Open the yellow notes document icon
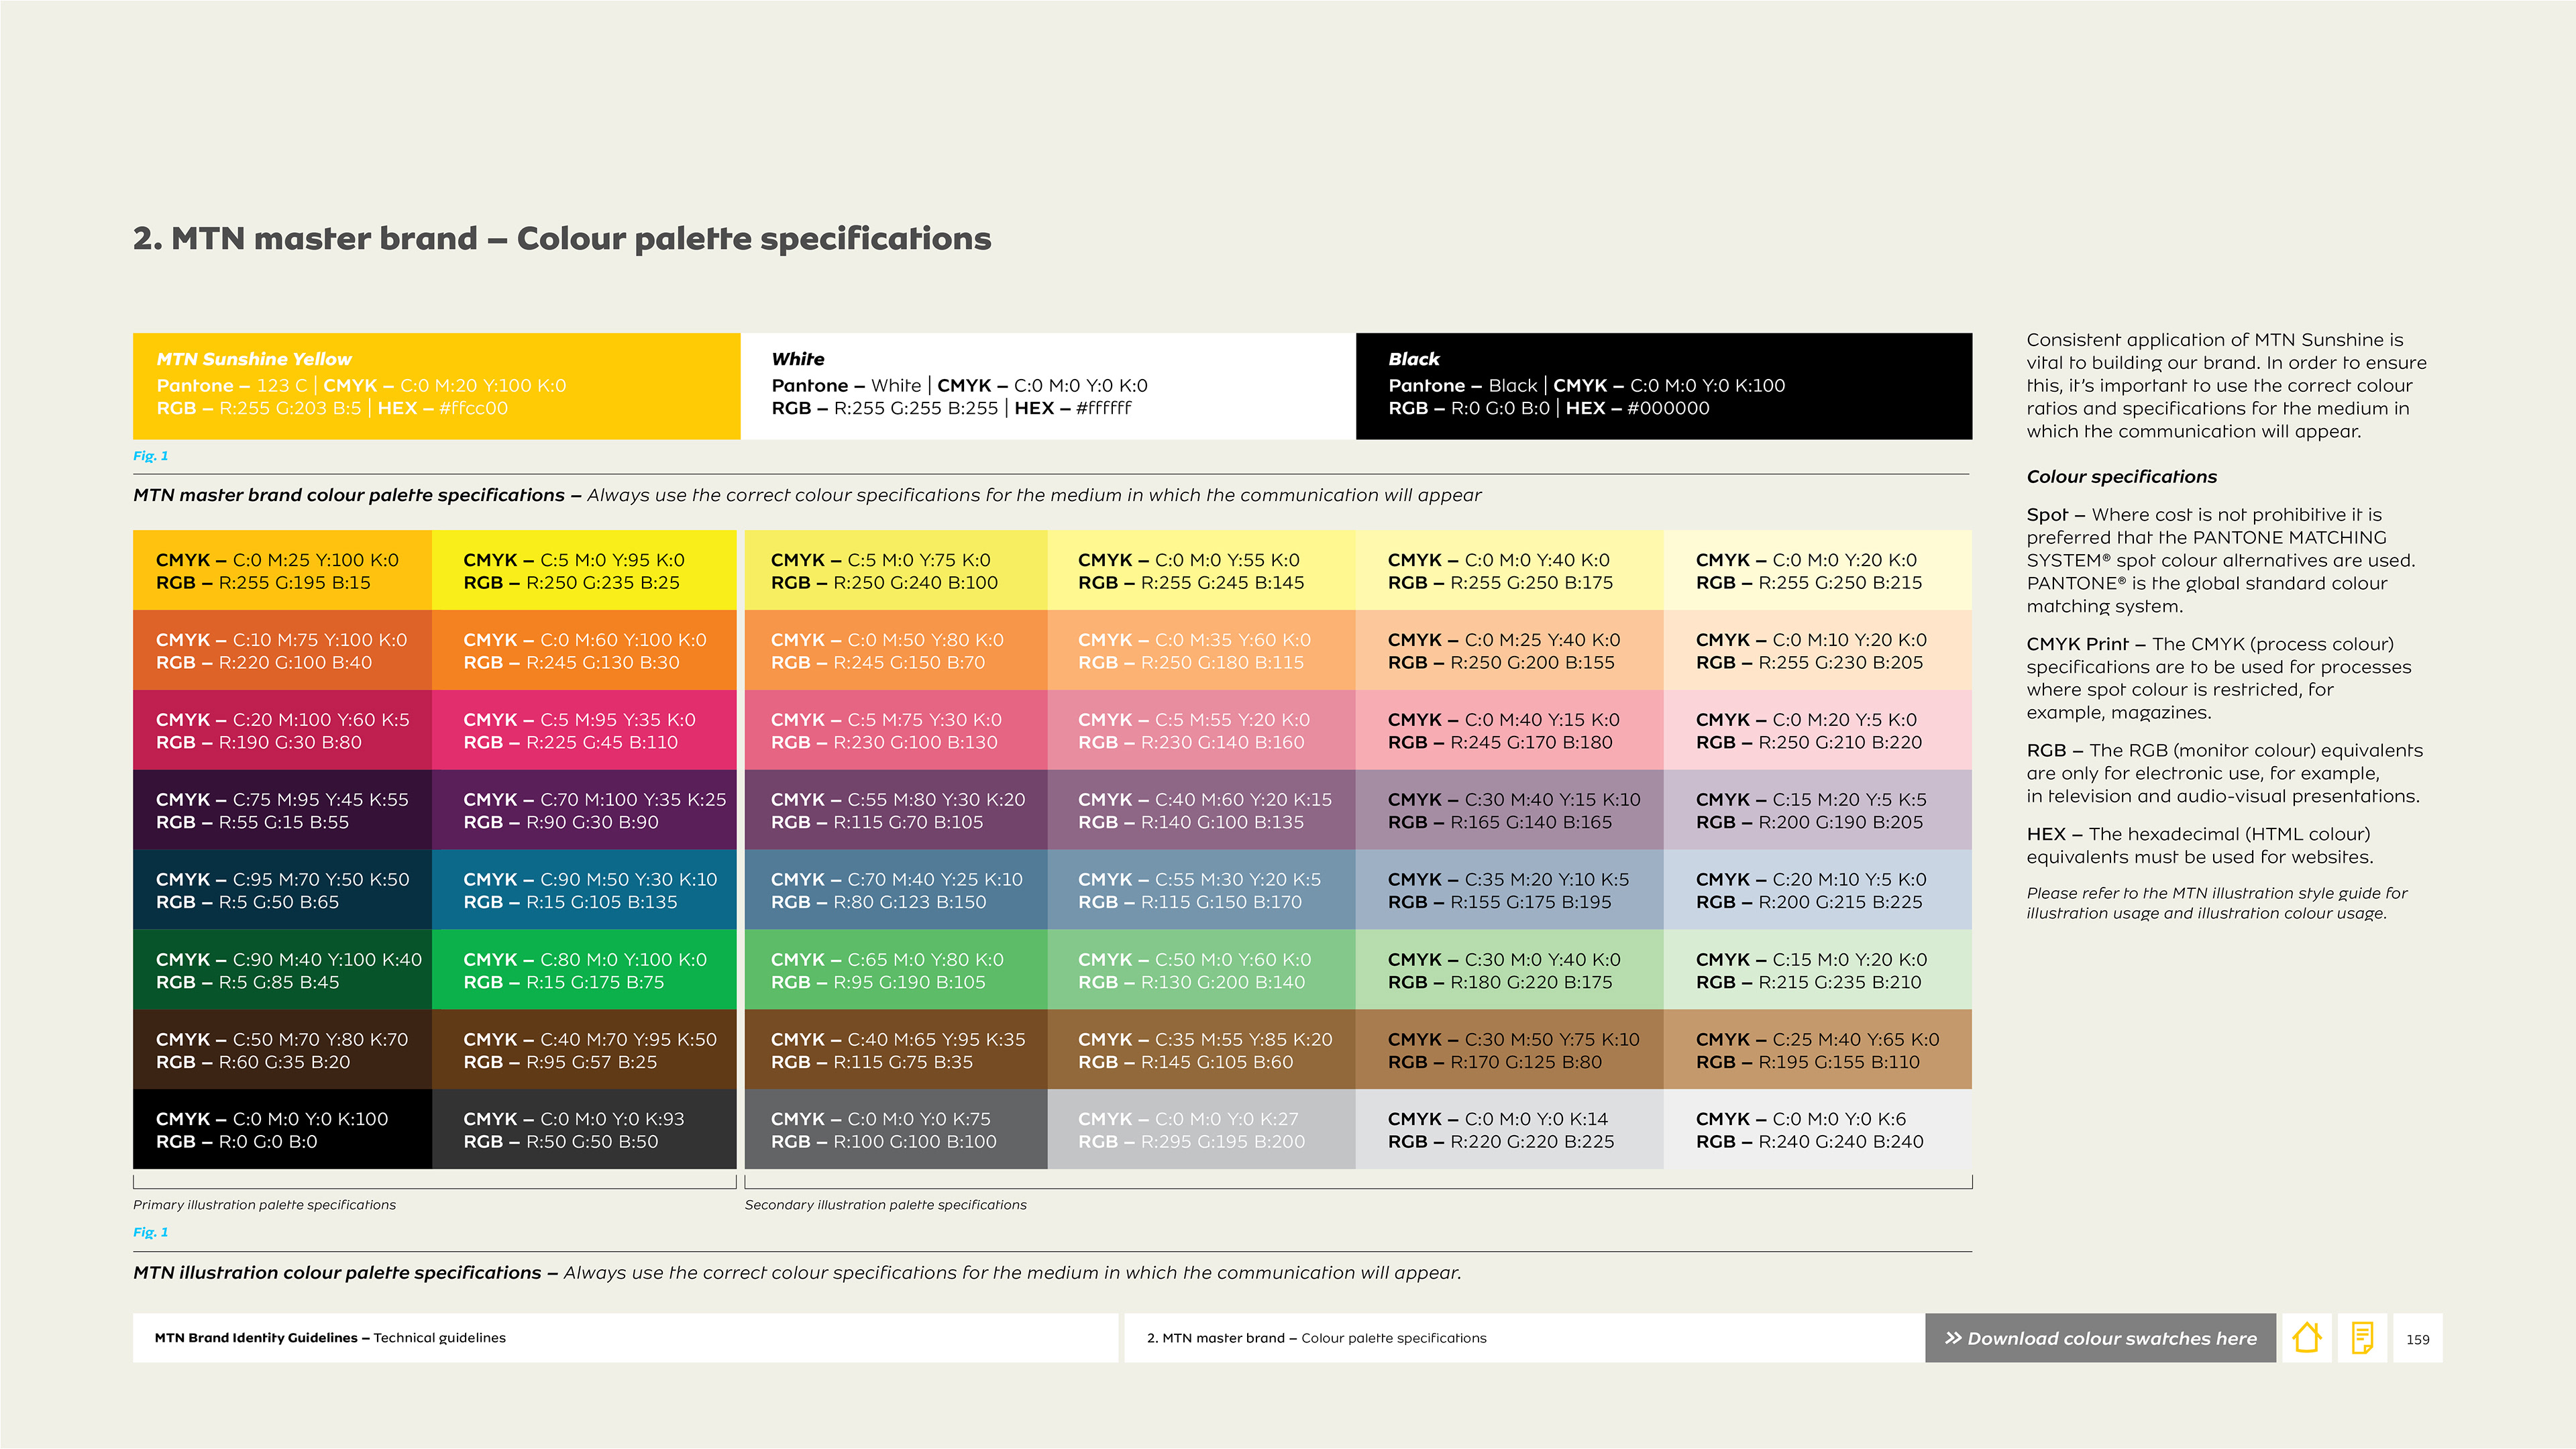This screenshot has height=1449, width=2576. click(2362, 1338)
